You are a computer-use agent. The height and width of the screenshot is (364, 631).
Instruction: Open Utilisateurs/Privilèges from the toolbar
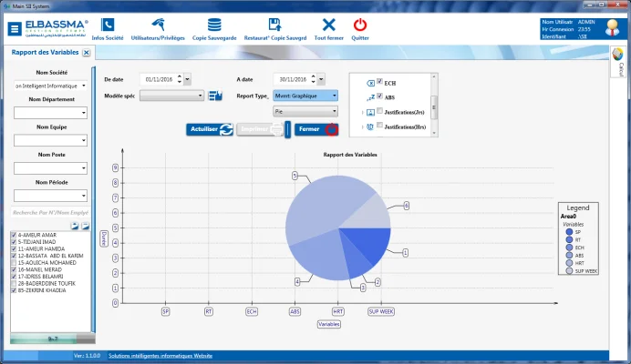coord(159,25)
